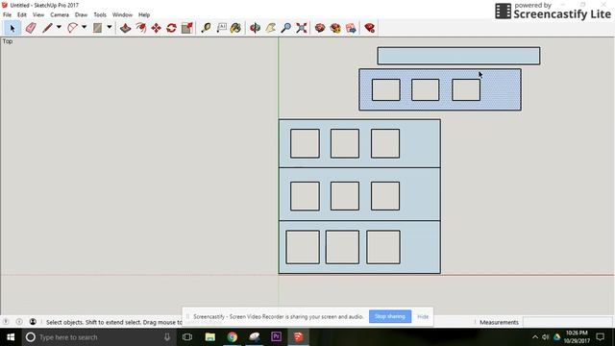
Task: Click the Google Drive tray icon
Action: tap(557, 337)
